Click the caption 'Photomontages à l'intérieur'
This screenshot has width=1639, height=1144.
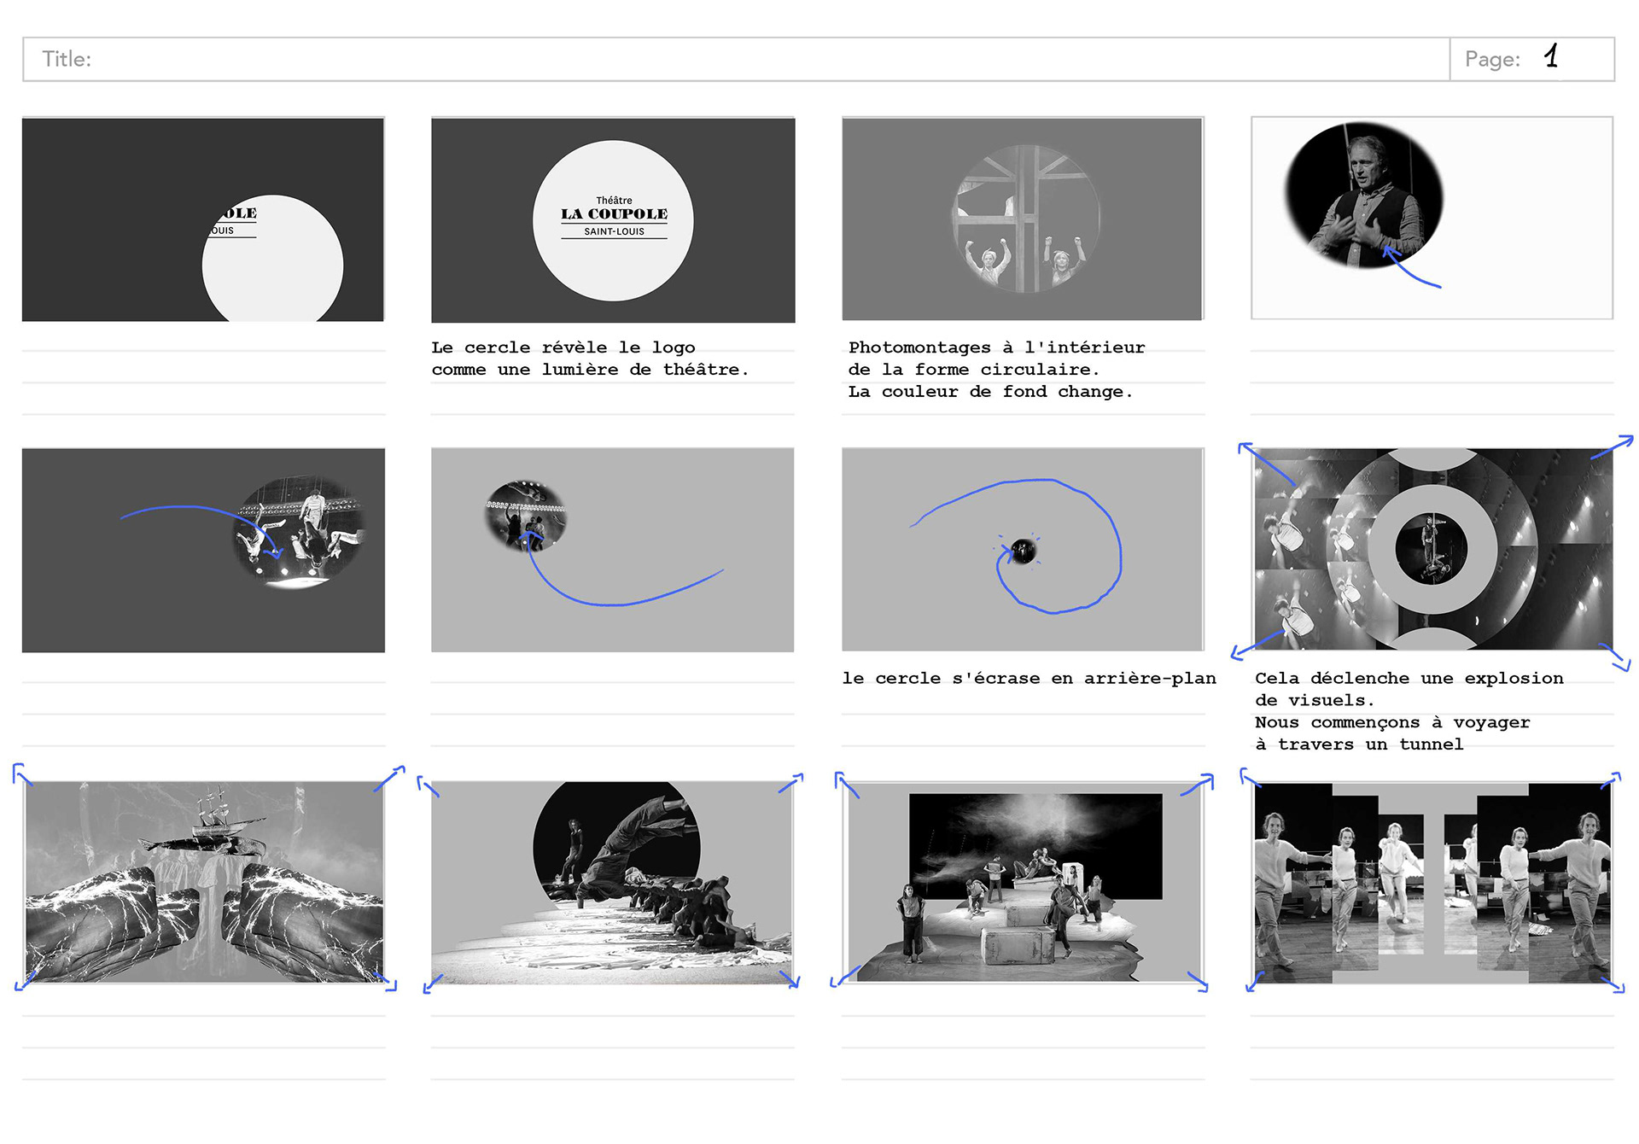pos(996,347)
